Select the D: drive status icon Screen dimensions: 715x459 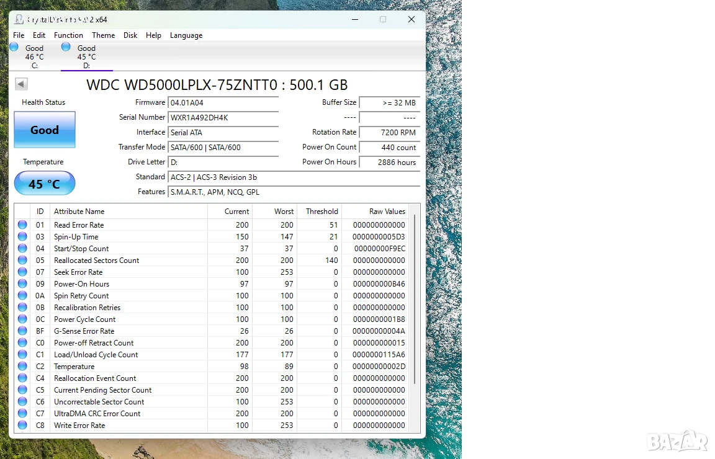(x=66, y=47)
